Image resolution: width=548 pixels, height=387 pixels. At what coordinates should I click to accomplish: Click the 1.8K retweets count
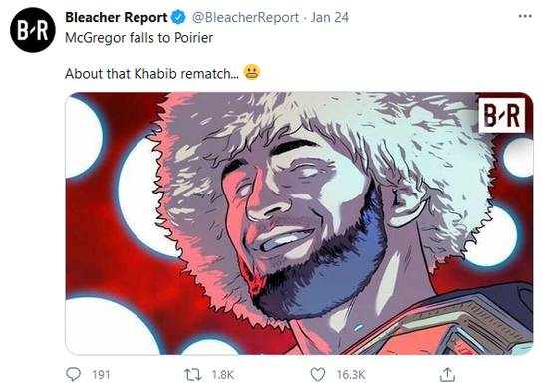pyautogui.click(x=223, y=375)
